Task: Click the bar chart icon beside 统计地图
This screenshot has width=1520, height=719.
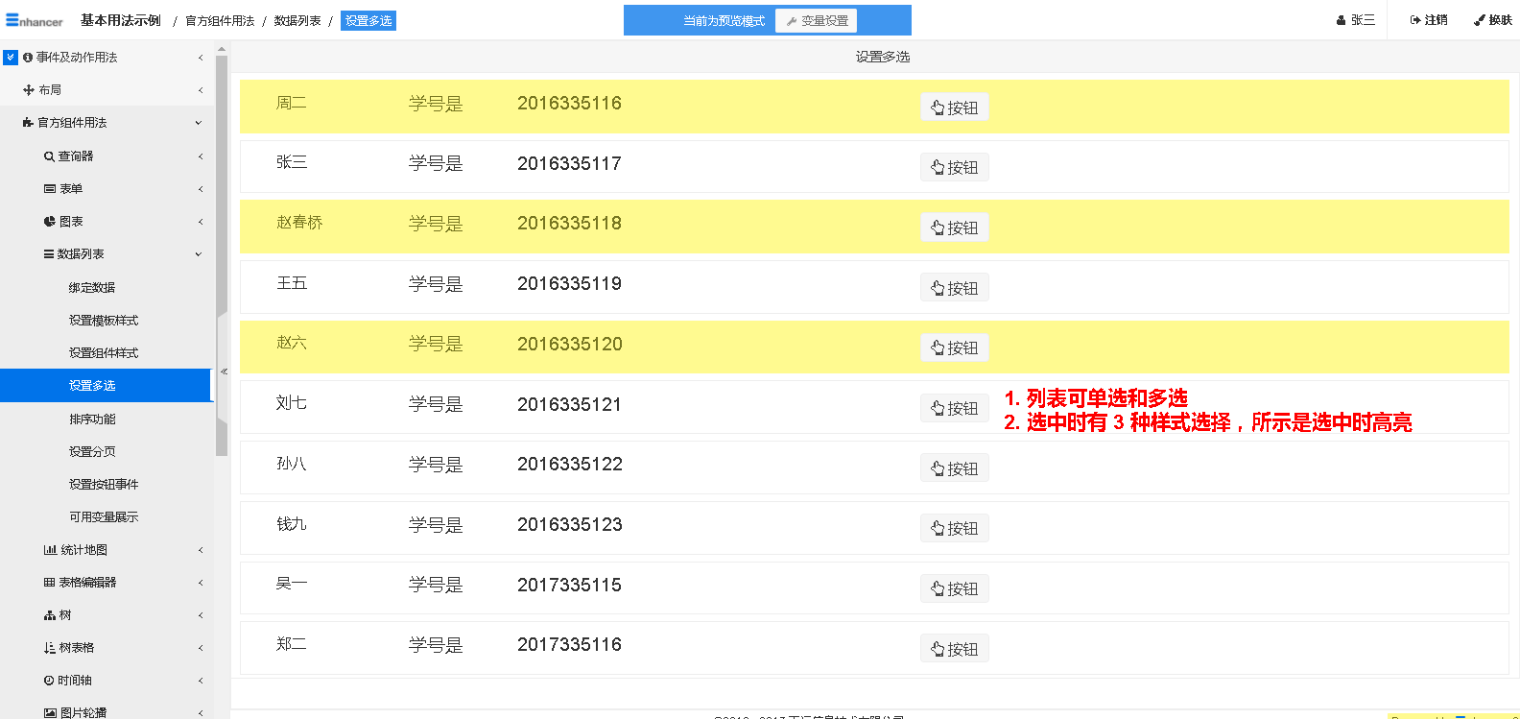Action: pos(50,550)
